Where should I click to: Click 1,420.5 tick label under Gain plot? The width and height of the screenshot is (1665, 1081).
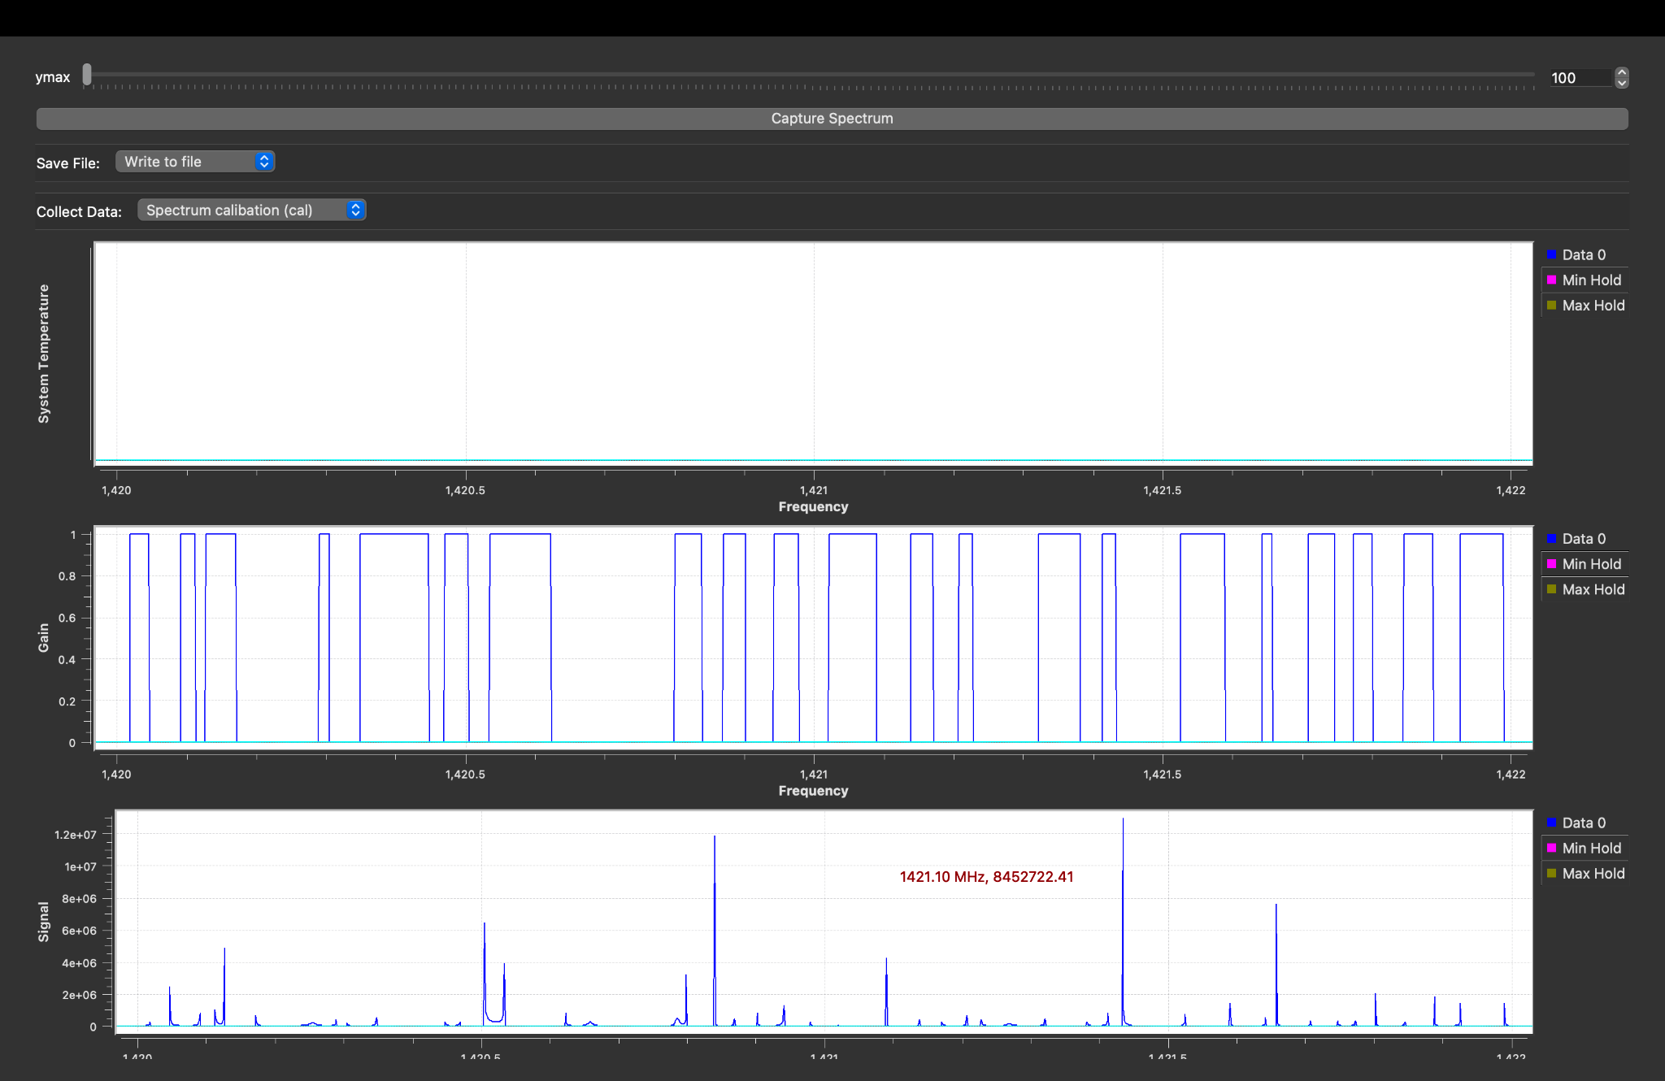tap(465, 775)
